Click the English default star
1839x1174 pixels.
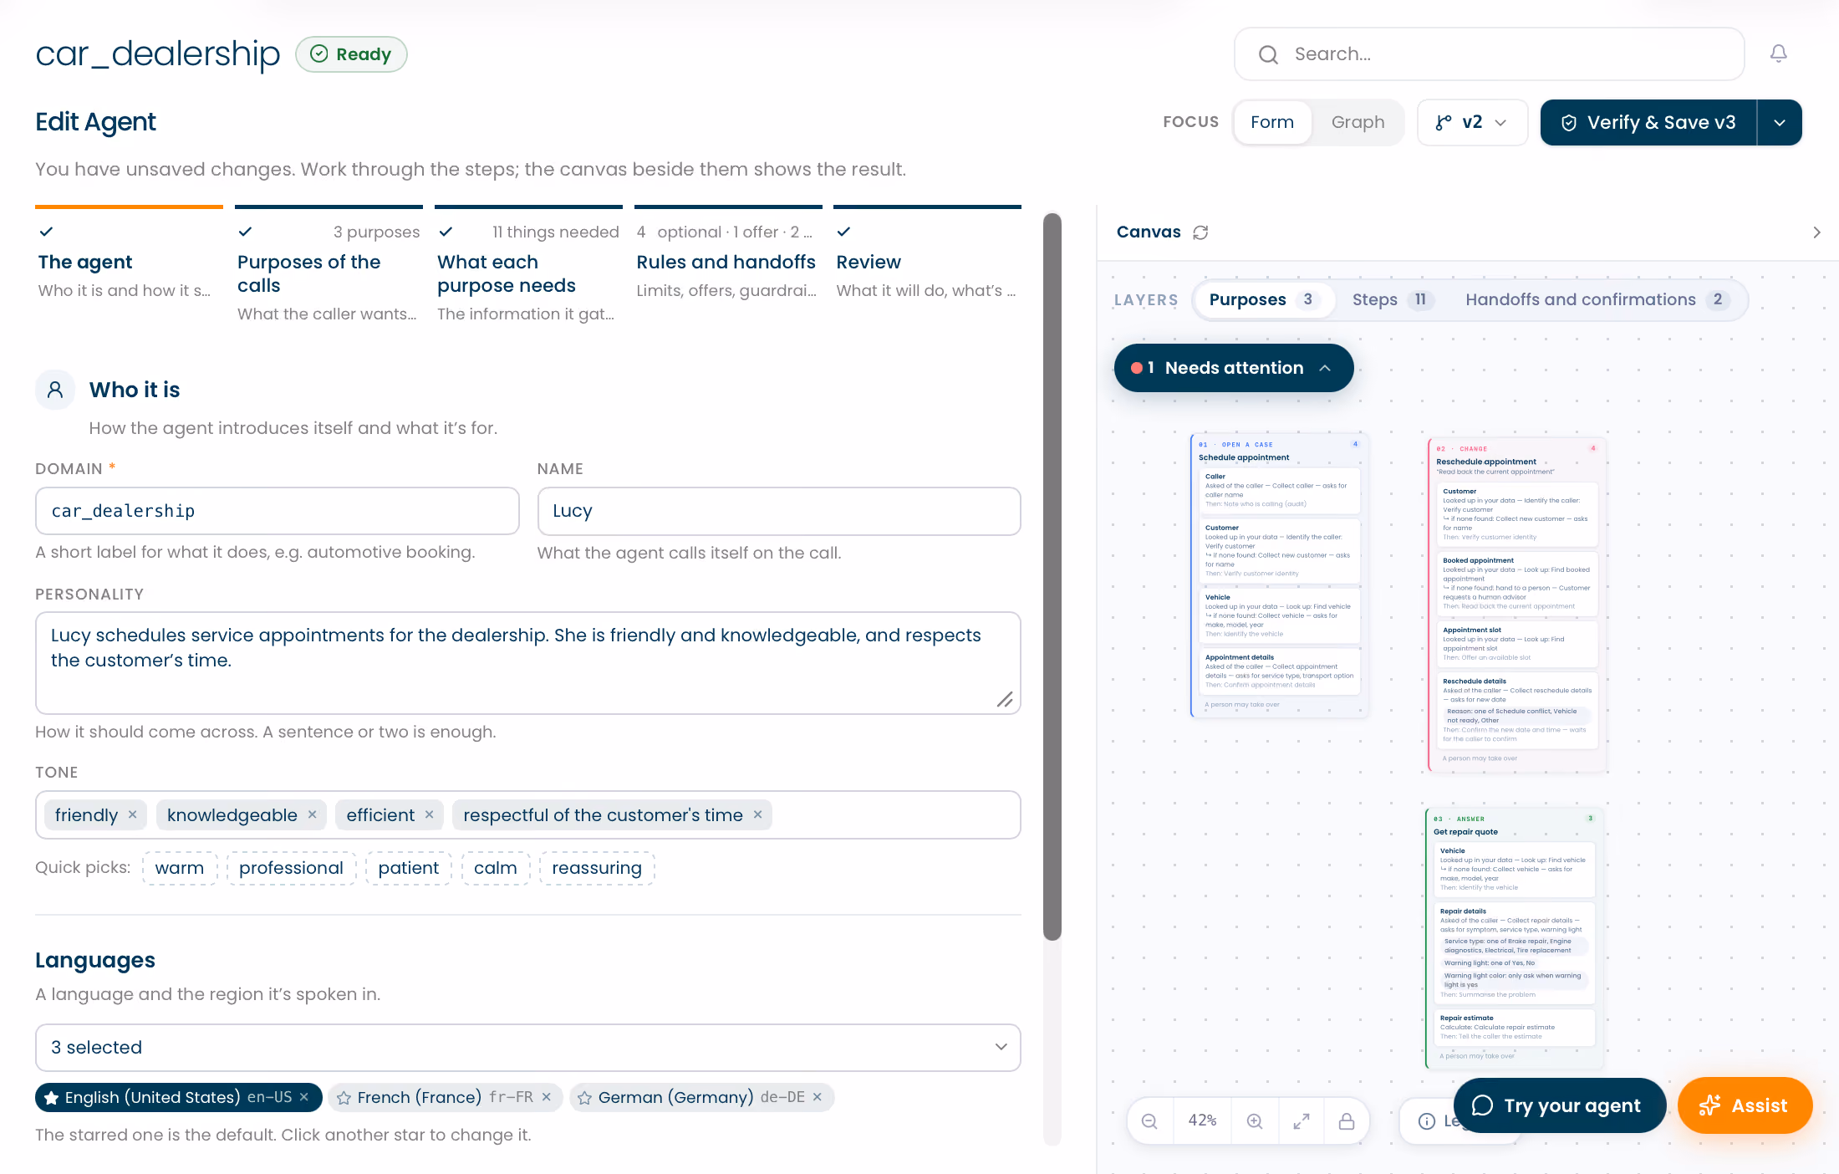(x=52, y=1098)
